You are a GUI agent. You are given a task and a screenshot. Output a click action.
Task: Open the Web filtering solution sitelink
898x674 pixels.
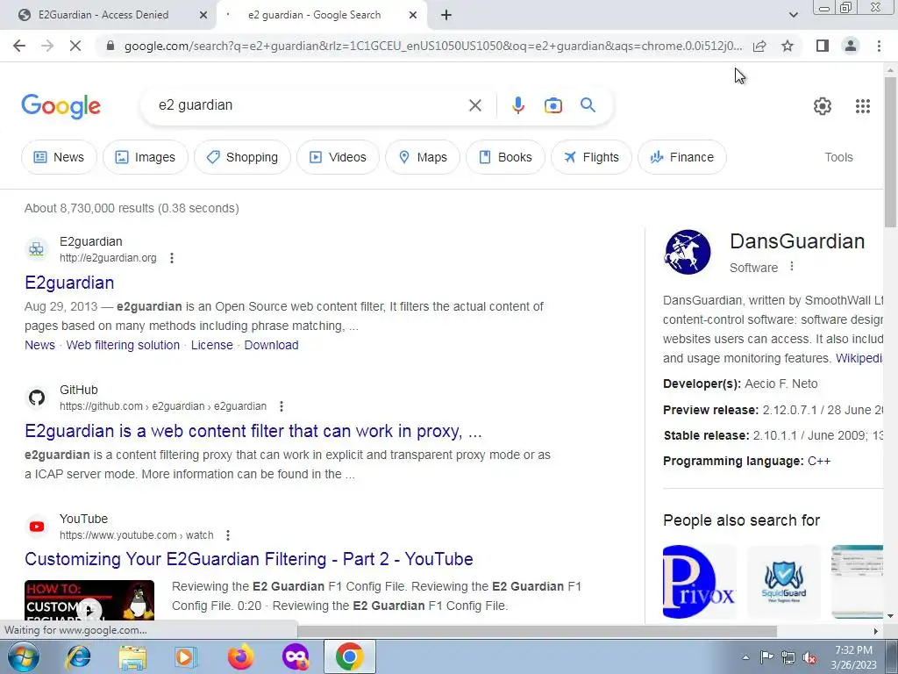click(123, 345)
